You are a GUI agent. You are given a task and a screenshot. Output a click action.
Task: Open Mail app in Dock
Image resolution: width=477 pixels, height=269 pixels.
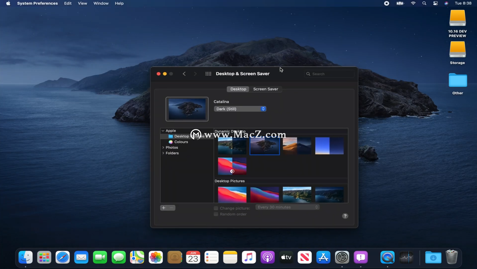pos(81,257)
